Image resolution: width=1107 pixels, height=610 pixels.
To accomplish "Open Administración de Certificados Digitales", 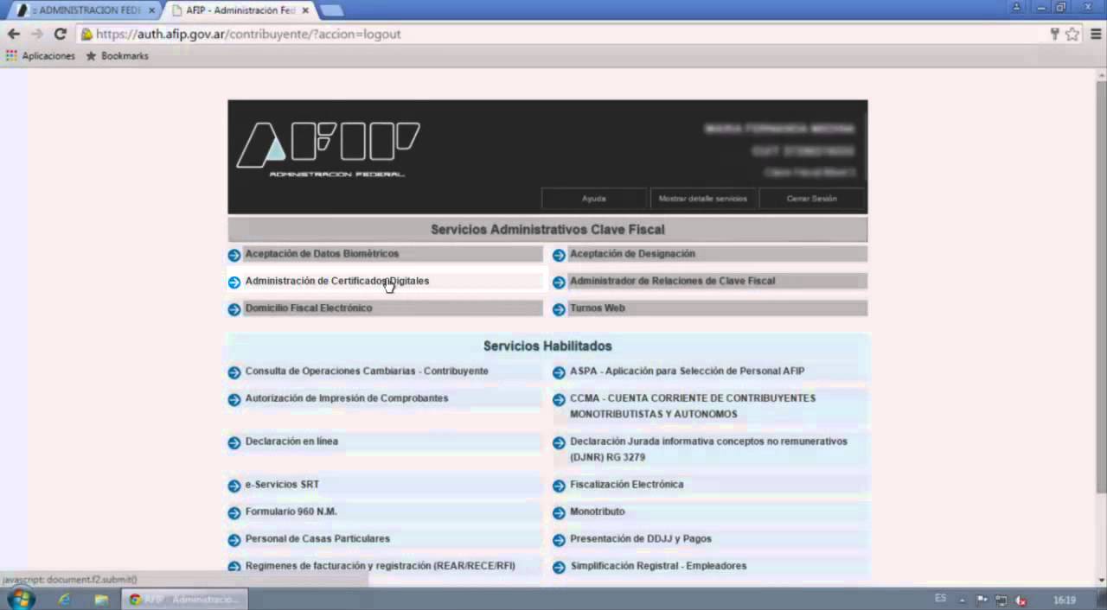I will 337,281.
